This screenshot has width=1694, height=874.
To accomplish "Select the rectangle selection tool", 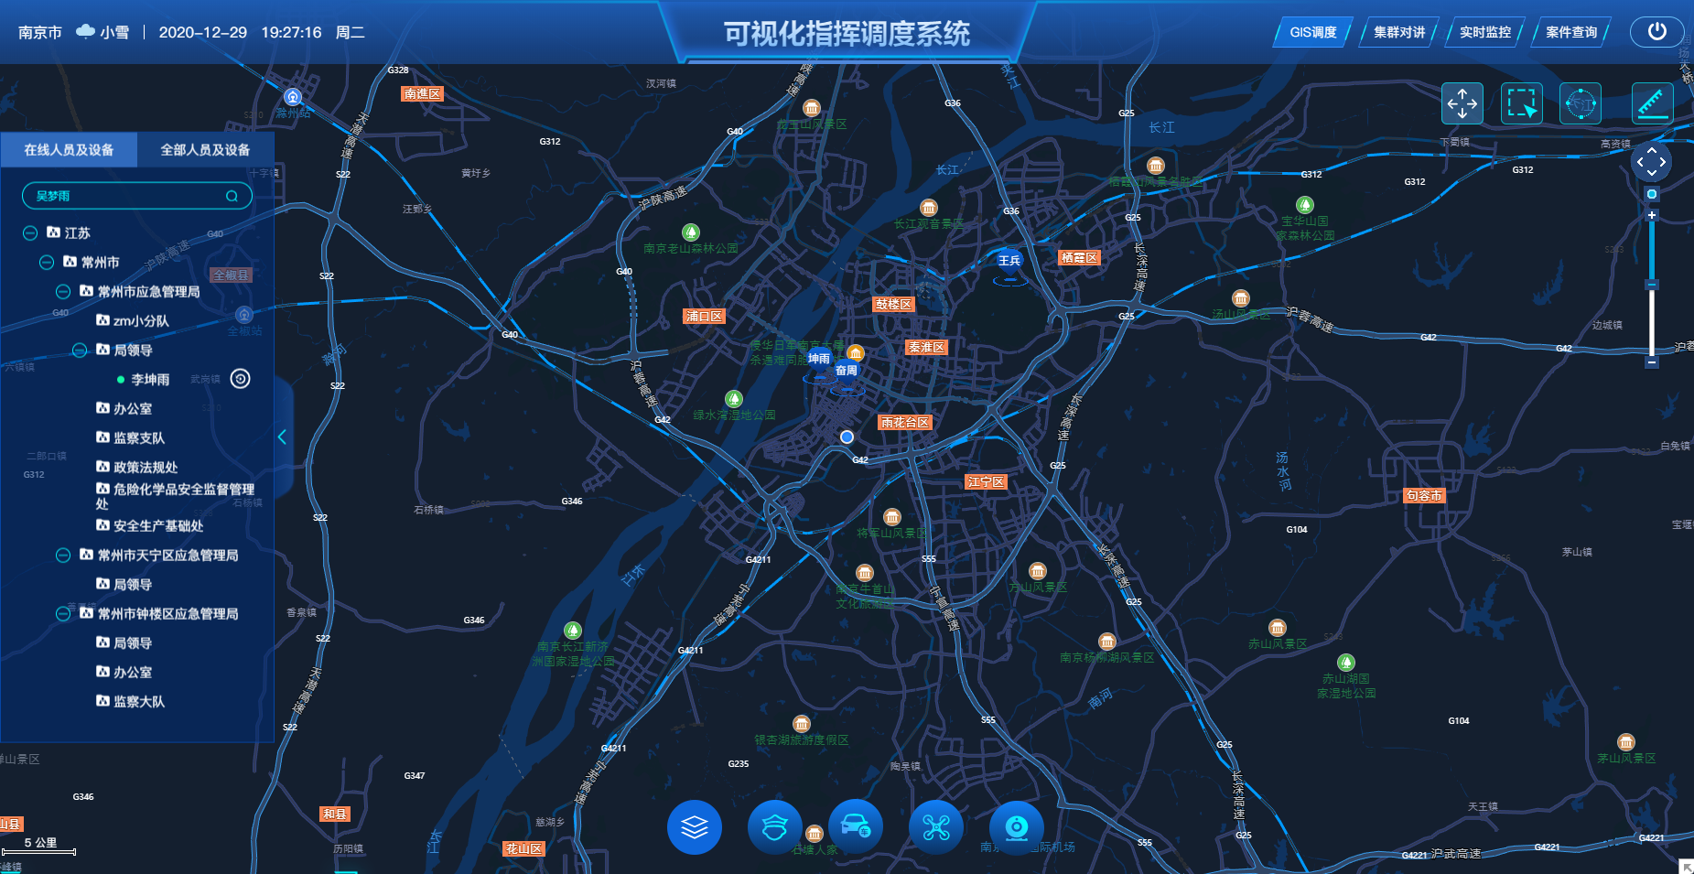I will click(1522, 103).
